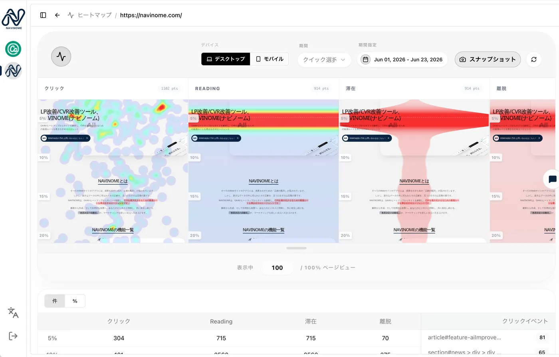
Task: Click the 81 event count badge
Action: (542, 337)
